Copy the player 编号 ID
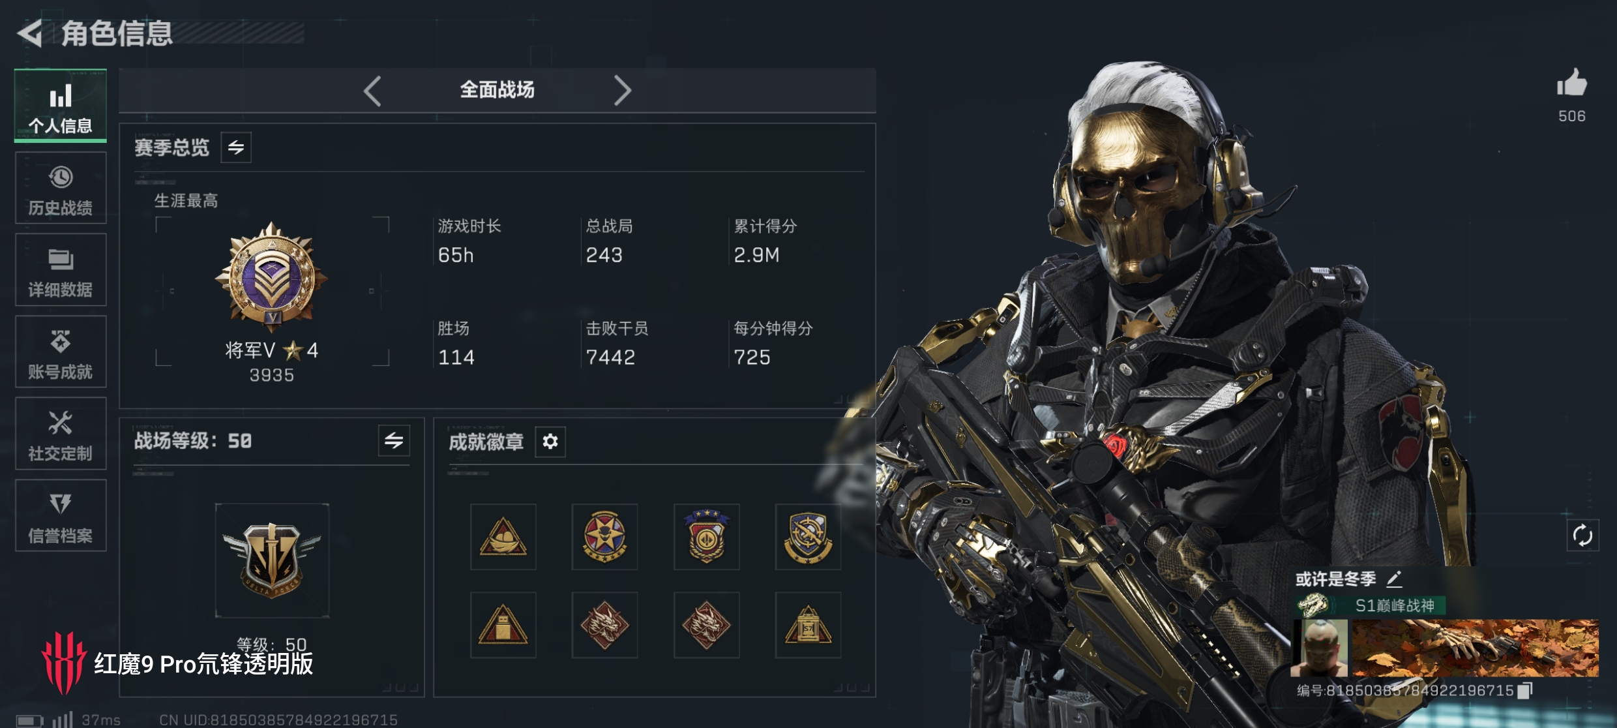 click(x=1525, y=690)
